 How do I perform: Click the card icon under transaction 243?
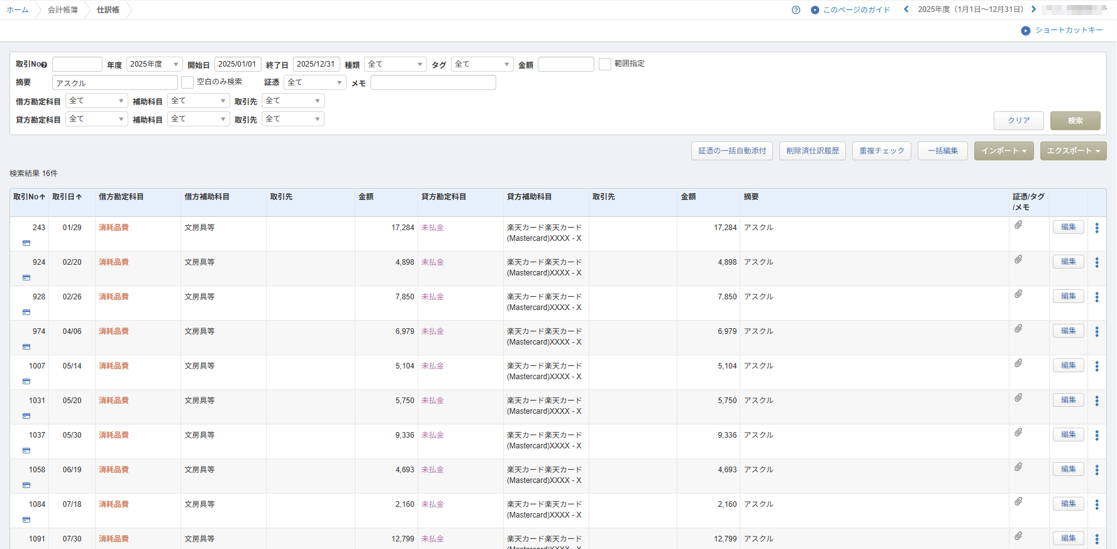point(26,243)
